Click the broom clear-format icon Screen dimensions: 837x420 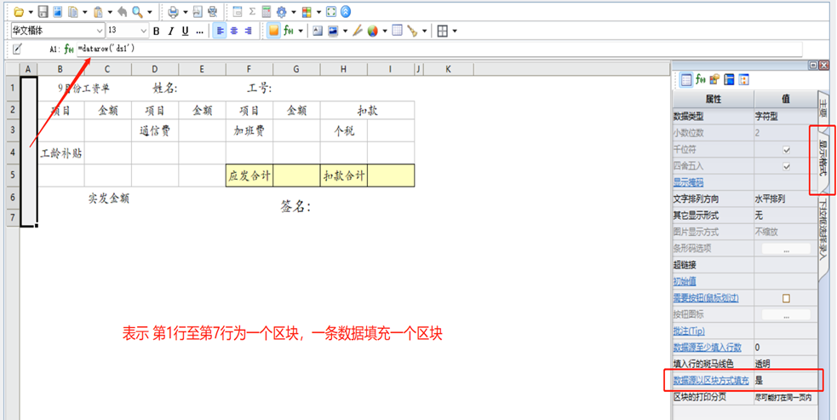click(x=413, y=32)
